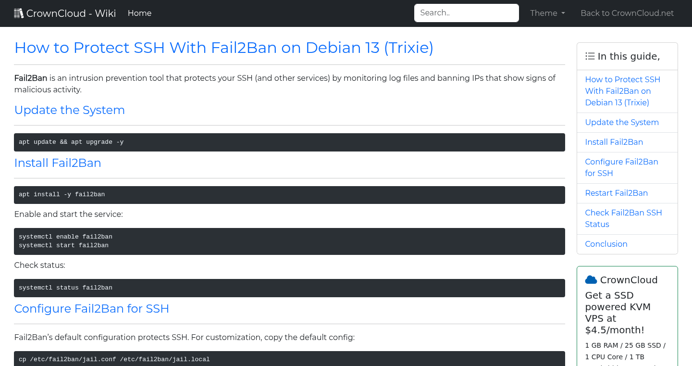Click 'Restart Fail2Ban' in the guide outline

[x=617, y=193]
